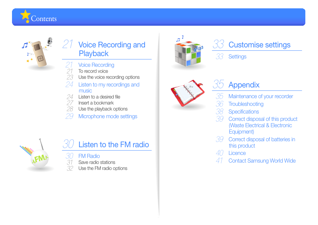Go to Save radio stations entry
The image size is (318, 225).
(97, 162)
